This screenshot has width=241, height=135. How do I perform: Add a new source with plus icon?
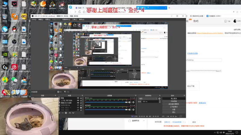pyautogui.click(x=59, y=113)
